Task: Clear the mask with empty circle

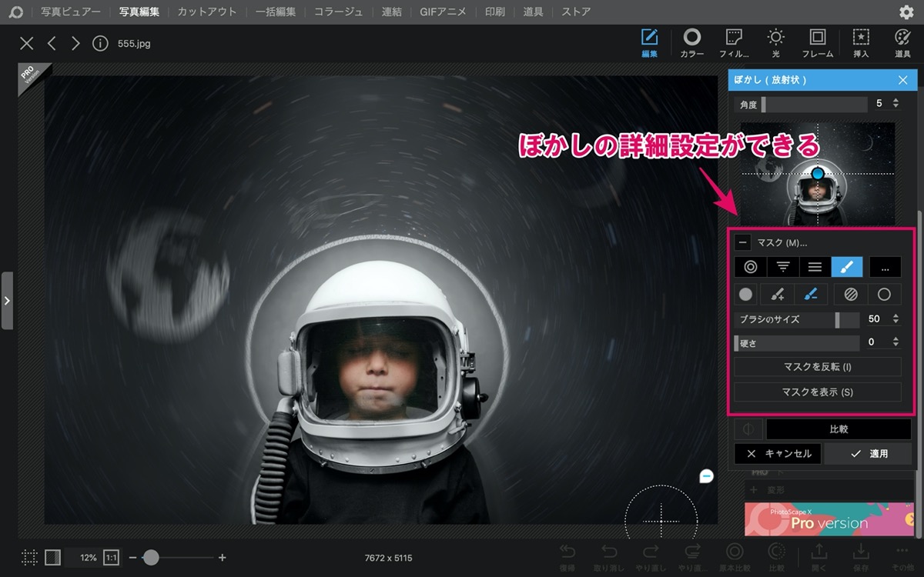Action: (885, 294)
